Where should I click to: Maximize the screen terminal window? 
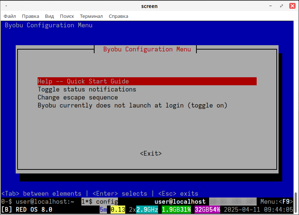pos(281,6)
